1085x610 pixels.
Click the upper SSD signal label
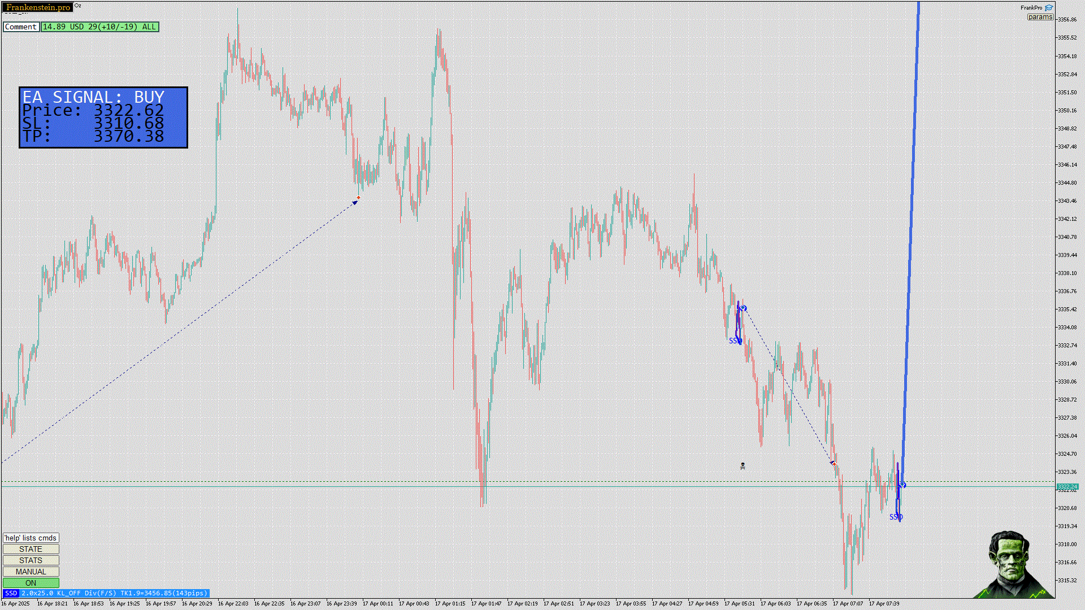tap(735, 341)
